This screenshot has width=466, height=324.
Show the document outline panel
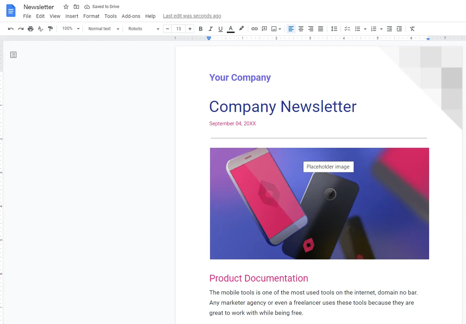[13, 55]
